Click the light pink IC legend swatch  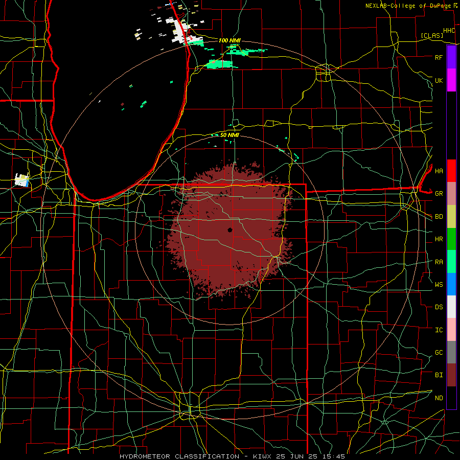click(451, 330)
